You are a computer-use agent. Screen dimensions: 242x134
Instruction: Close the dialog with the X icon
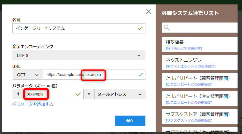[x=148, y=12]
